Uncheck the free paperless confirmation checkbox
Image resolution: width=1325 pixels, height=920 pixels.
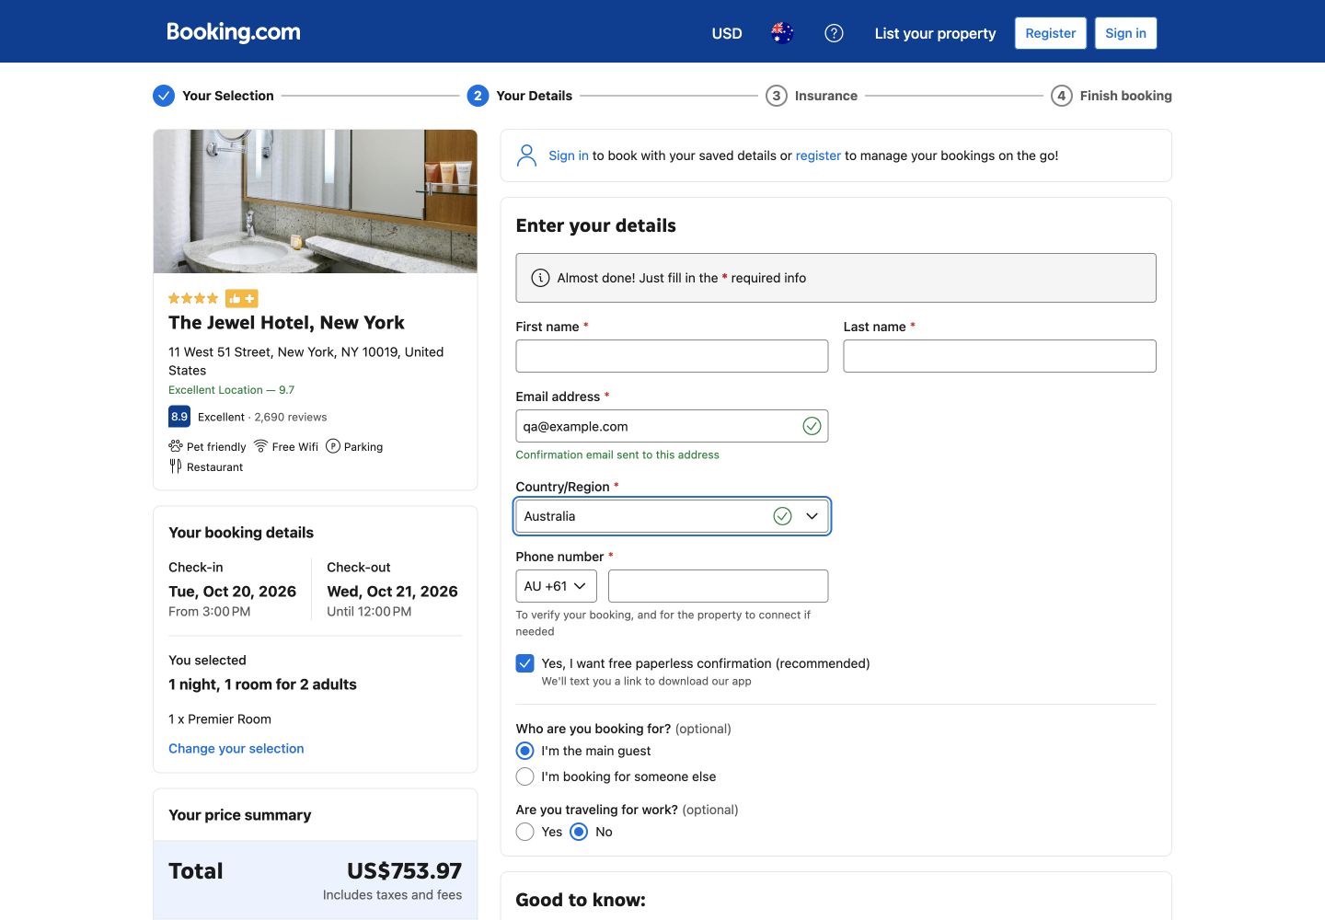pyautogui.click(x=525, y=663)
